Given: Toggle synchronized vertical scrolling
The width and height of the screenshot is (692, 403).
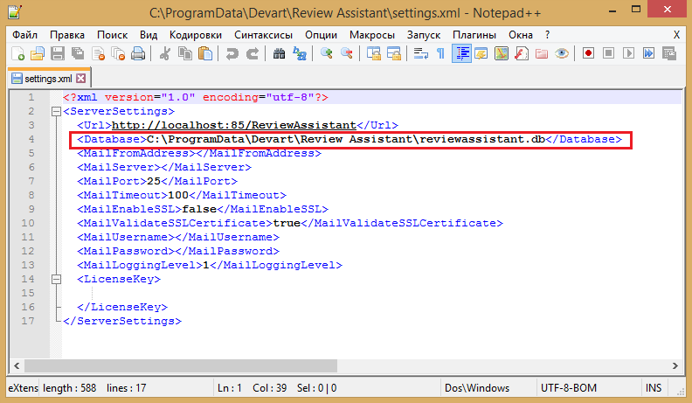Looking at the screenshot, I should (374, 54).
